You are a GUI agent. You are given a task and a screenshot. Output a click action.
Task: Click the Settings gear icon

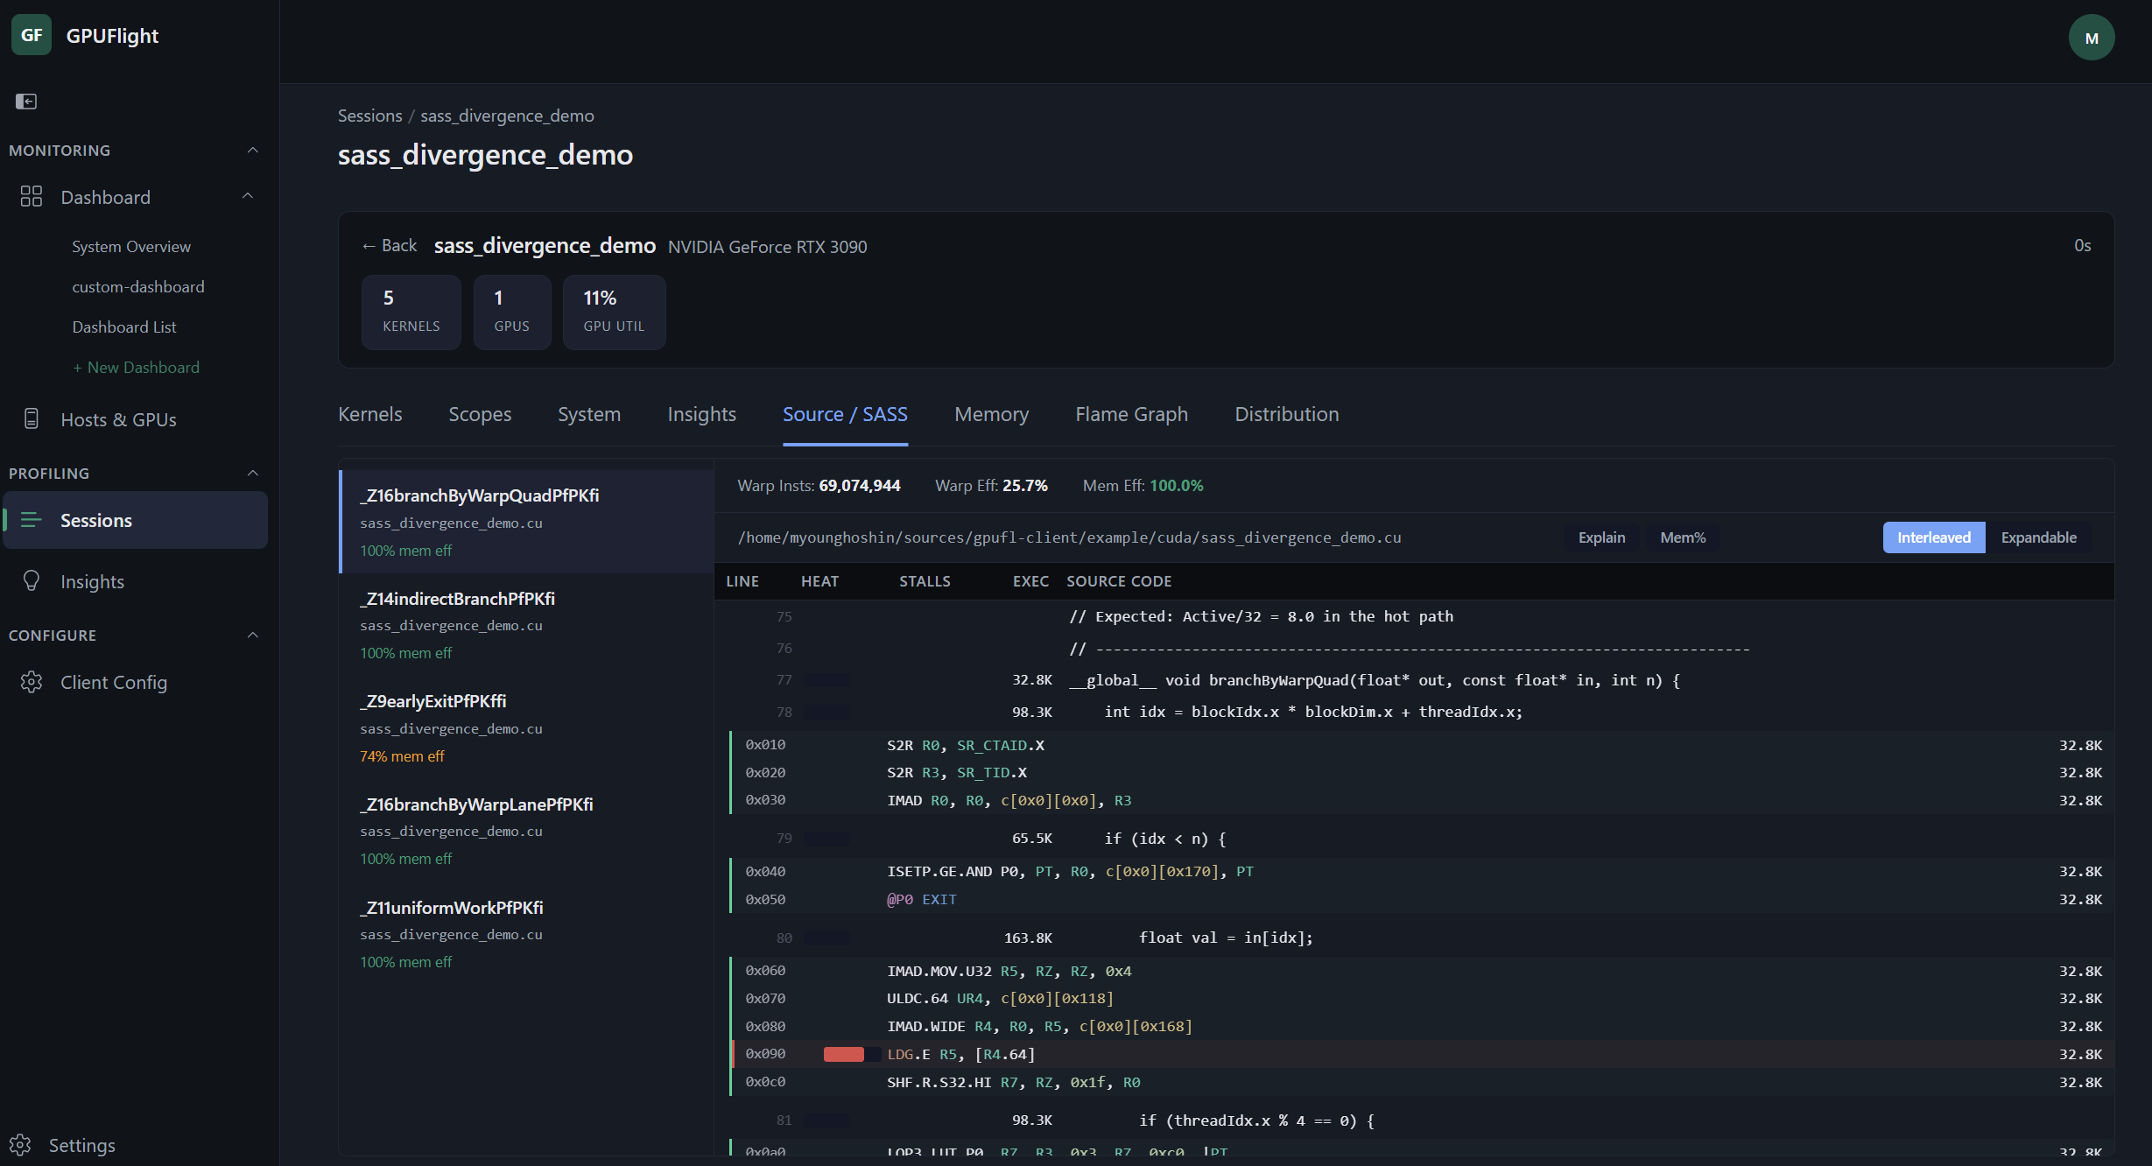tap(20, 1145)
